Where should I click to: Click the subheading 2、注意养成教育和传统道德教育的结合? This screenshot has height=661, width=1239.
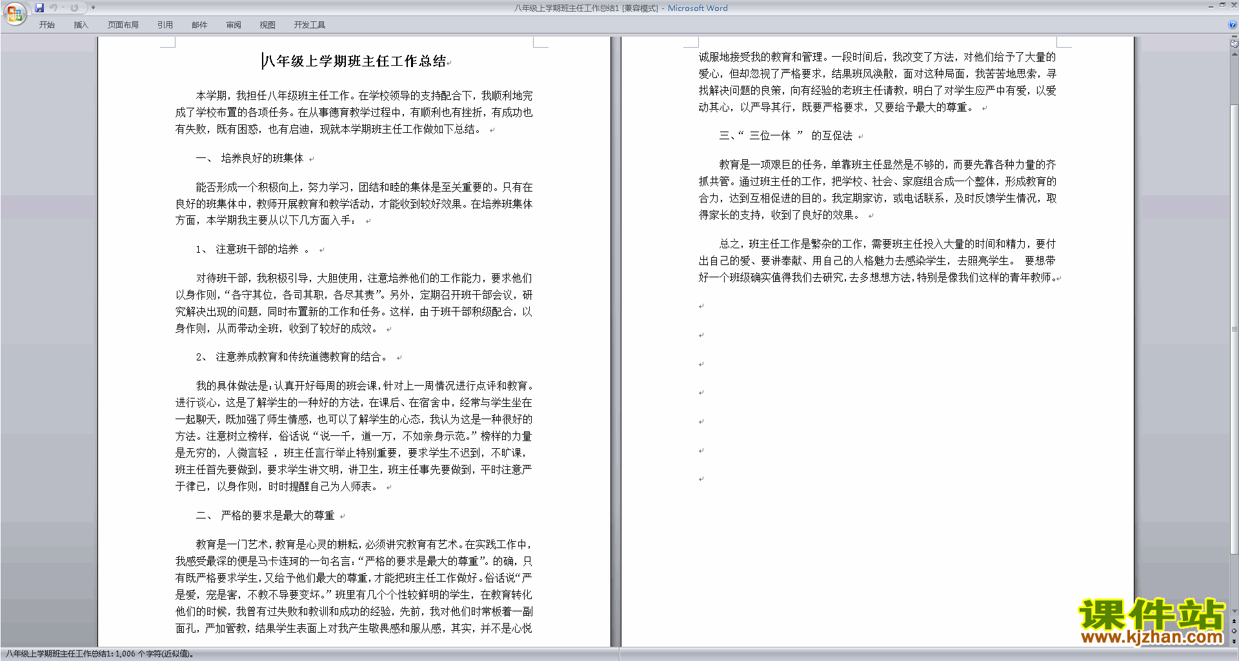click(292, 357)
